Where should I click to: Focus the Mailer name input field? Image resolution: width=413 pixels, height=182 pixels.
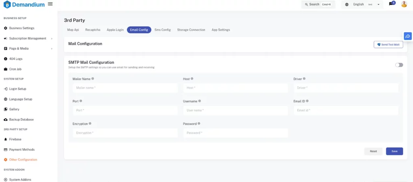pos(125,88)
